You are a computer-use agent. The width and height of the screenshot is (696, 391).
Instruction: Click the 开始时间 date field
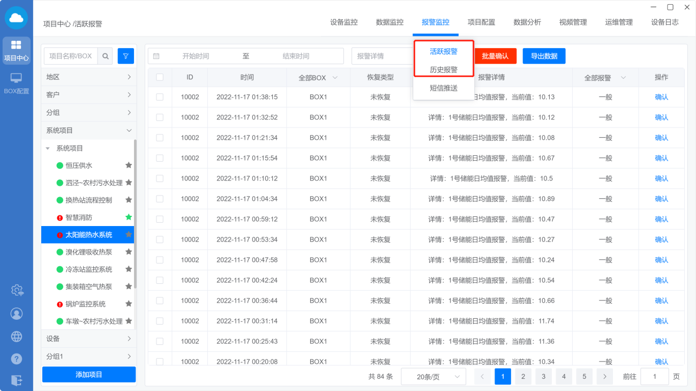click(196, 56)
